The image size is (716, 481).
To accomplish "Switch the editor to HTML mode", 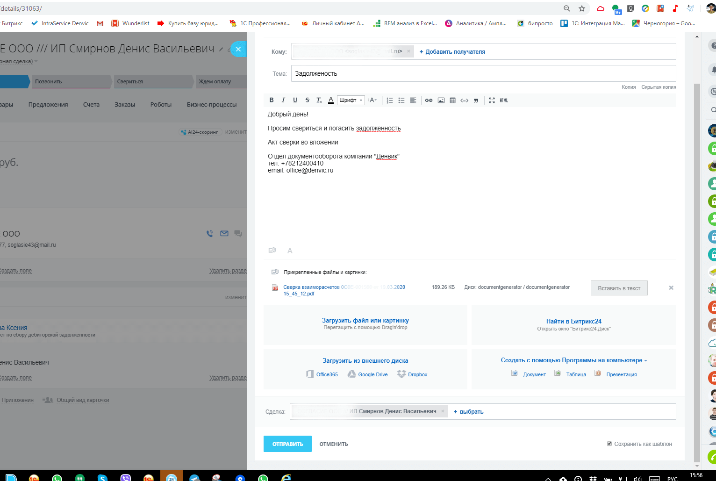I will point(504,100).
